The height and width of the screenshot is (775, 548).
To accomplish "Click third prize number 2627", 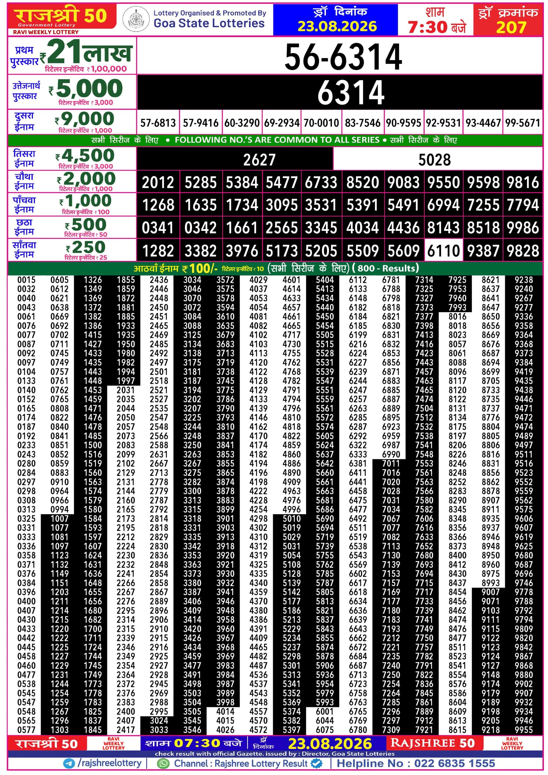I will (259, 160).
